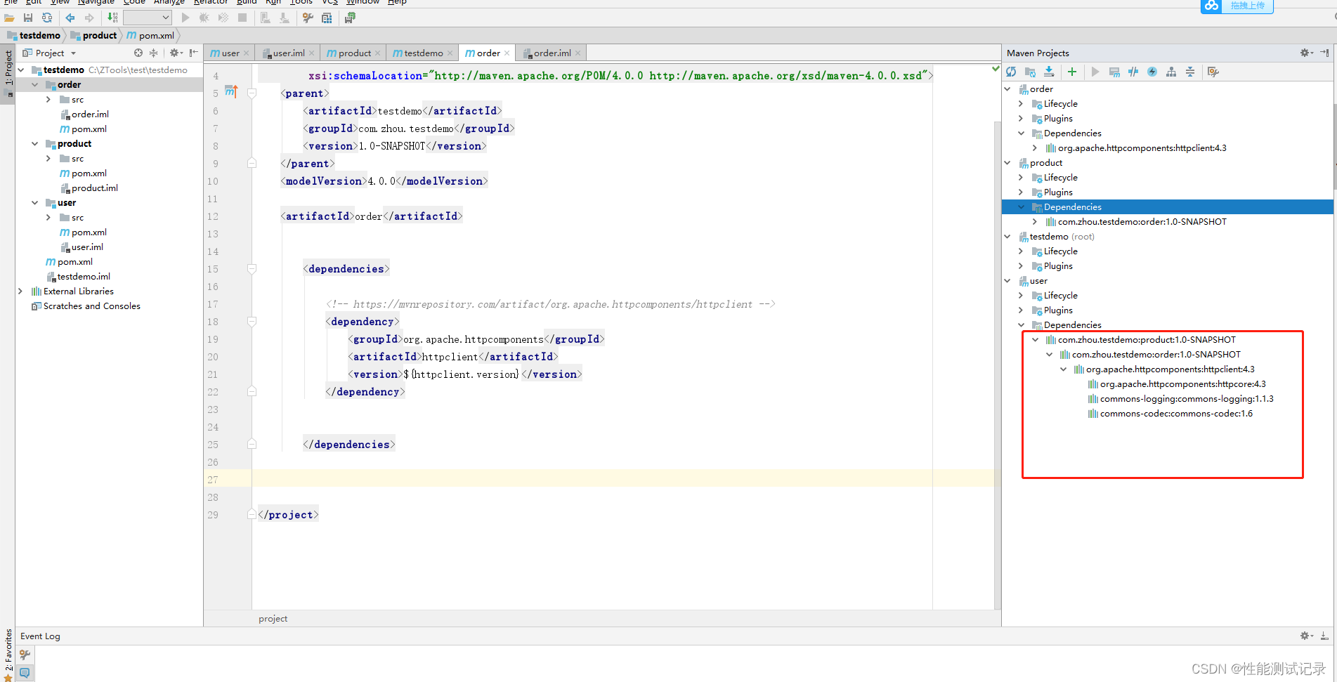This screenshot has height=682, width=1337.
Task: Expand src under order folder
Action: click(x=48, y=99)
